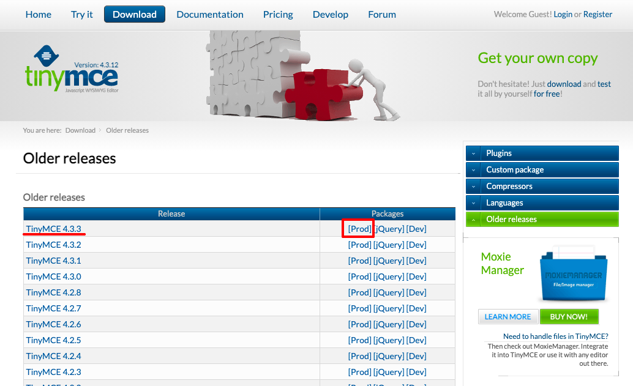633x386 pixels.
Task: Click the LEARN MORE button
Action: [508, 316]
